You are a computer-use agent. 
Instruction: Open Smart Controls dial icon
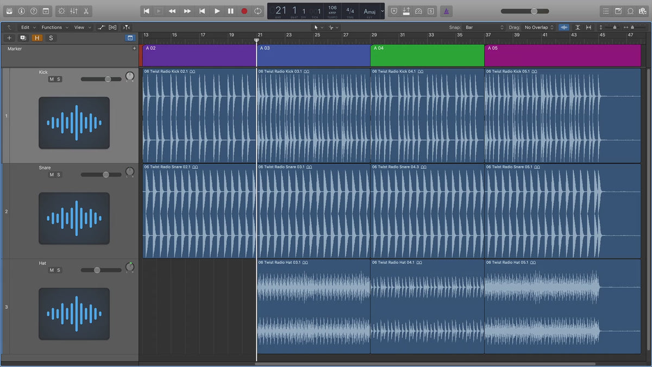(x=61, y=11)
